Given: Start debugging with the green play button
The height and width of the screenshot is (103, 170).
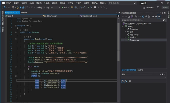Looking at the screenshot, I should click(x=62, y=7).
